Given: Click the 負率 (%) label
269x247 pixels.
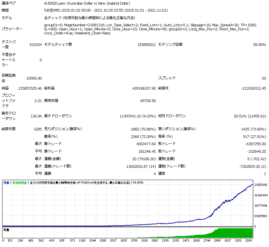Looking at the screenshot, I should coord(165,137).
